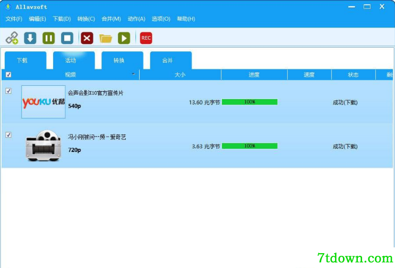Uncheck the 会声会影X10官方宣传片 row checkbox
The image size is (395, 268).
(x=8, y=91)
